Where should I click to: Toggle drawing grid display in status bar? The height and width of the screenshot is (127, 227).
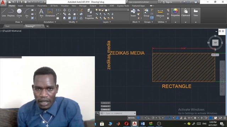pyautogui.click(x=138, y=118)
